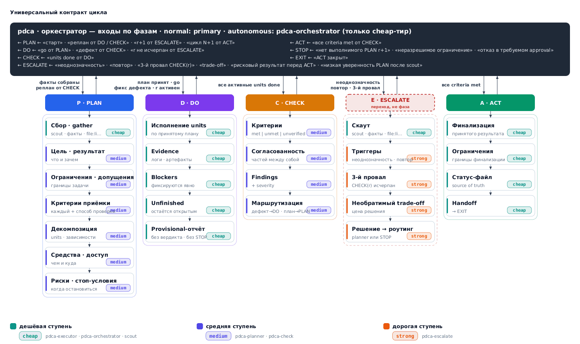Select the Статус-файл card
This screenshot has height=344, width=580.
[491, 180]
